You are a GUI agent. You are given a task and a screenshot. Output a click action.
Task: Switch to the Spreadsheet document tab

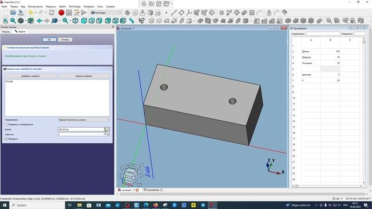[x=153, y=190]
